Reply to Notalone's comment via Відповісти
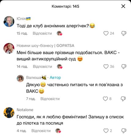The height and width of the screenshot is (140, 131). pos(41,131)
